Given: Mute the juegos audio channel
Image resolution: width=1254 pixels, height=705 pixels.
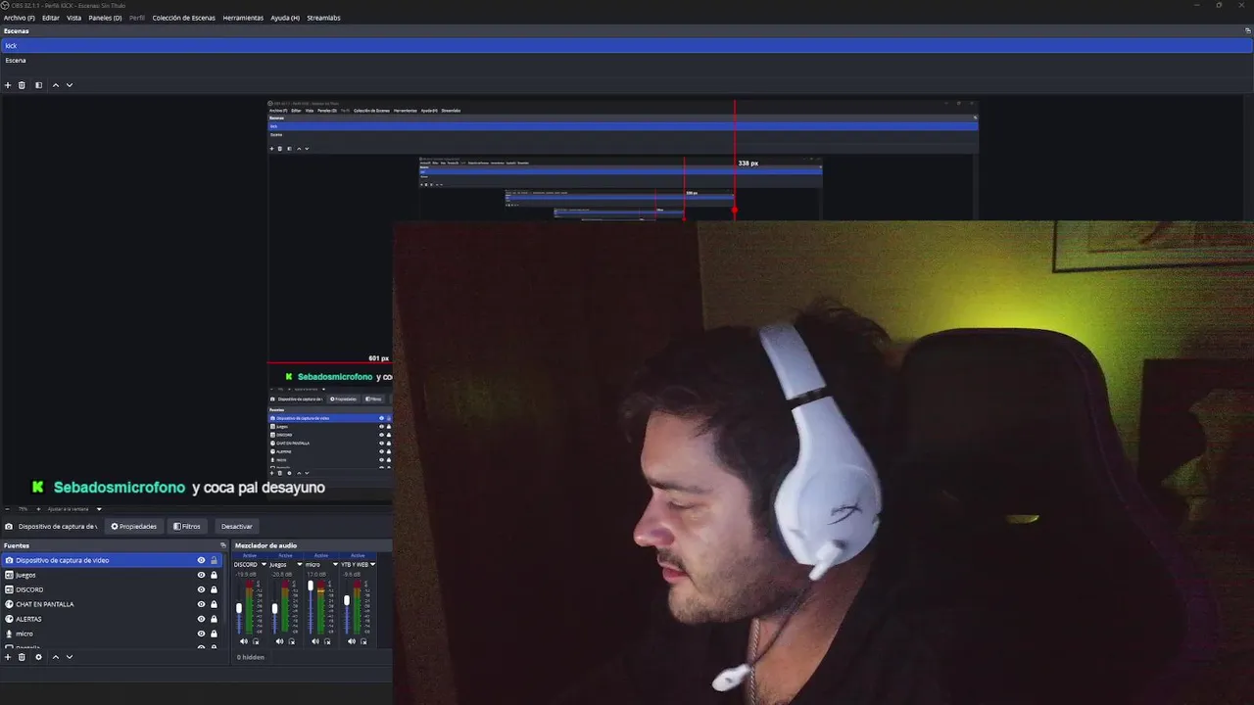Looking at the screenshot, I should (280, 641).
